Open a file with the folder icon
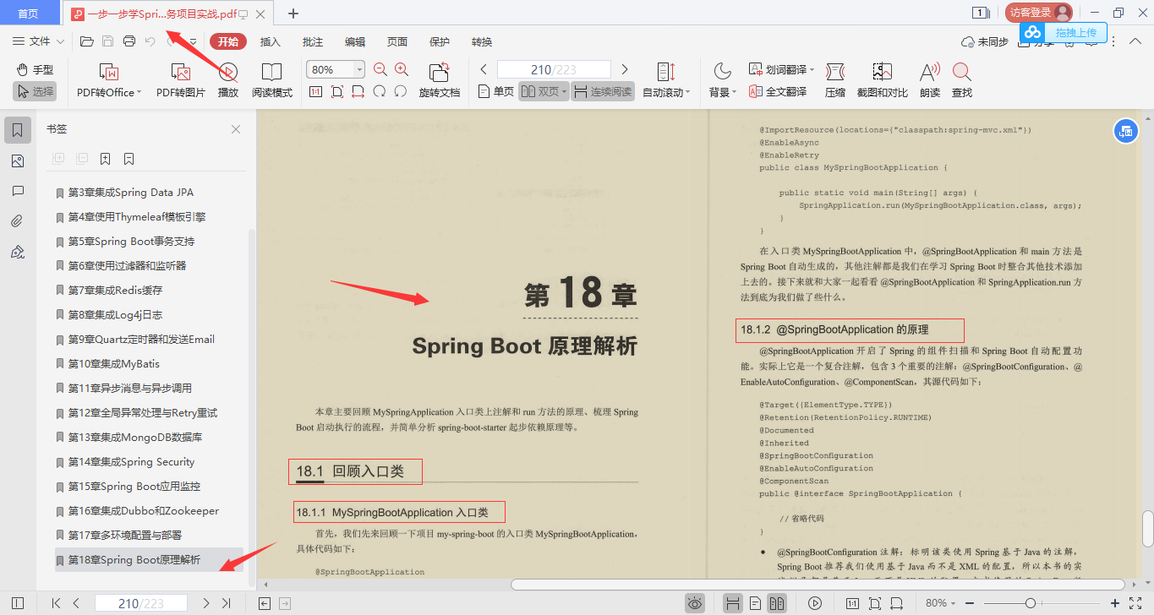 pos(86,41)
